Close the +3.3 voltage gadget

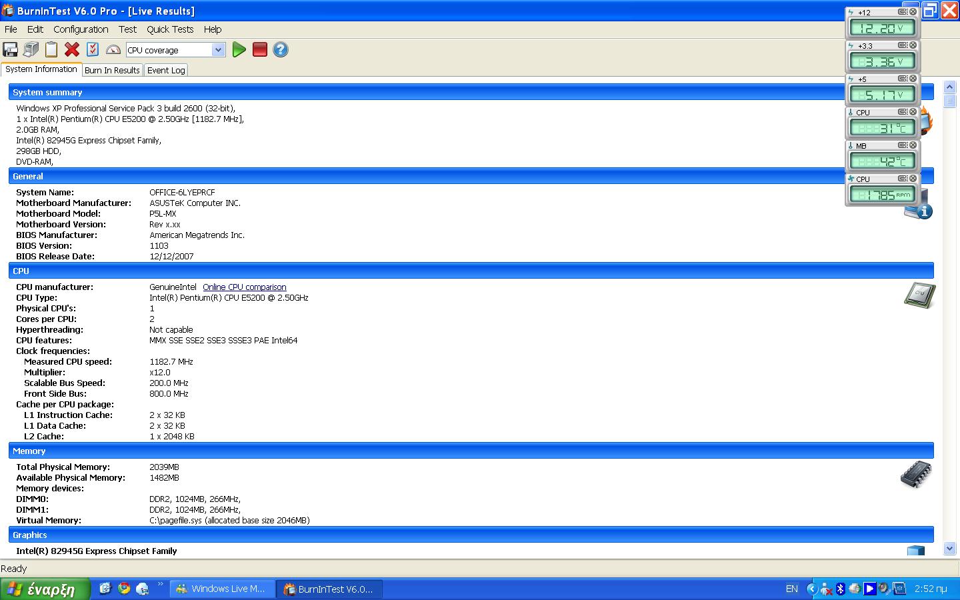click(x=913, y=45)
